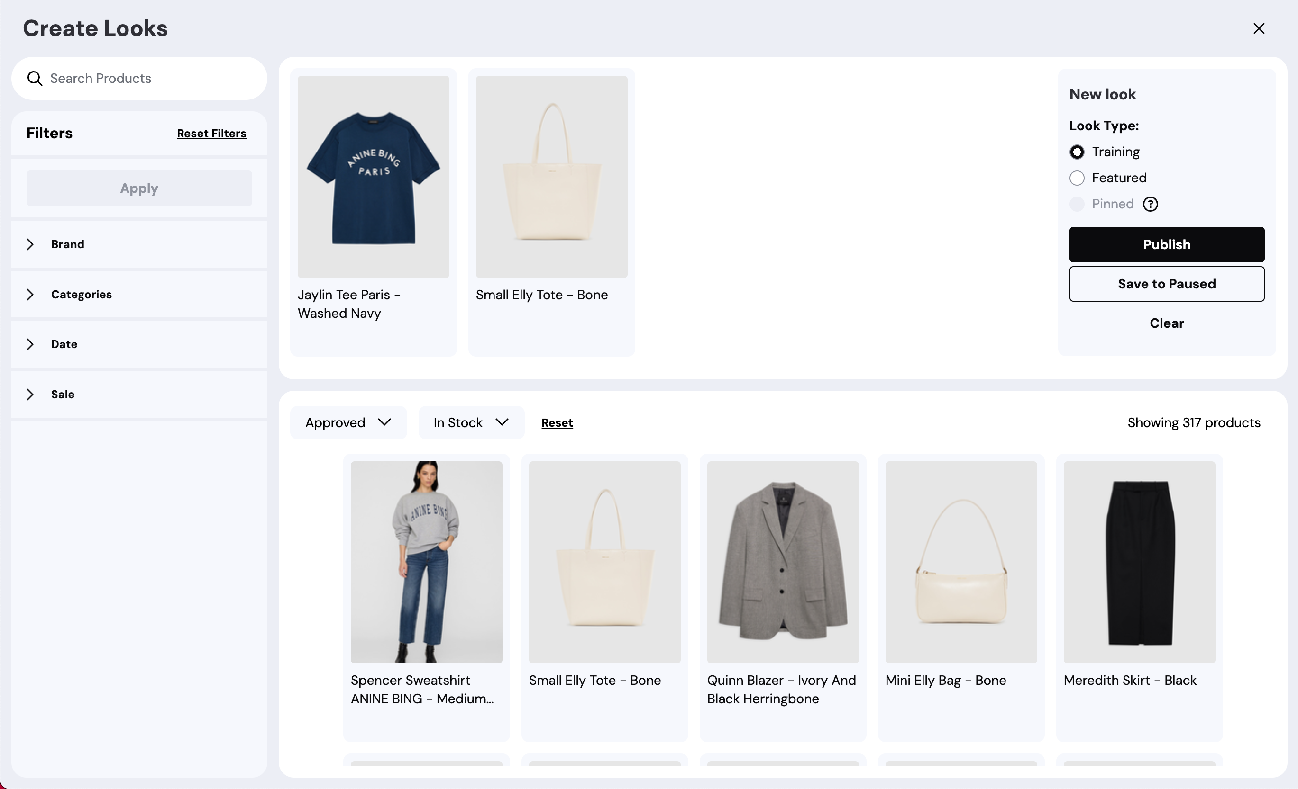Click the Pinned help question-mark icon
Screen dimensions: 1298x789
click(1151, 204)
